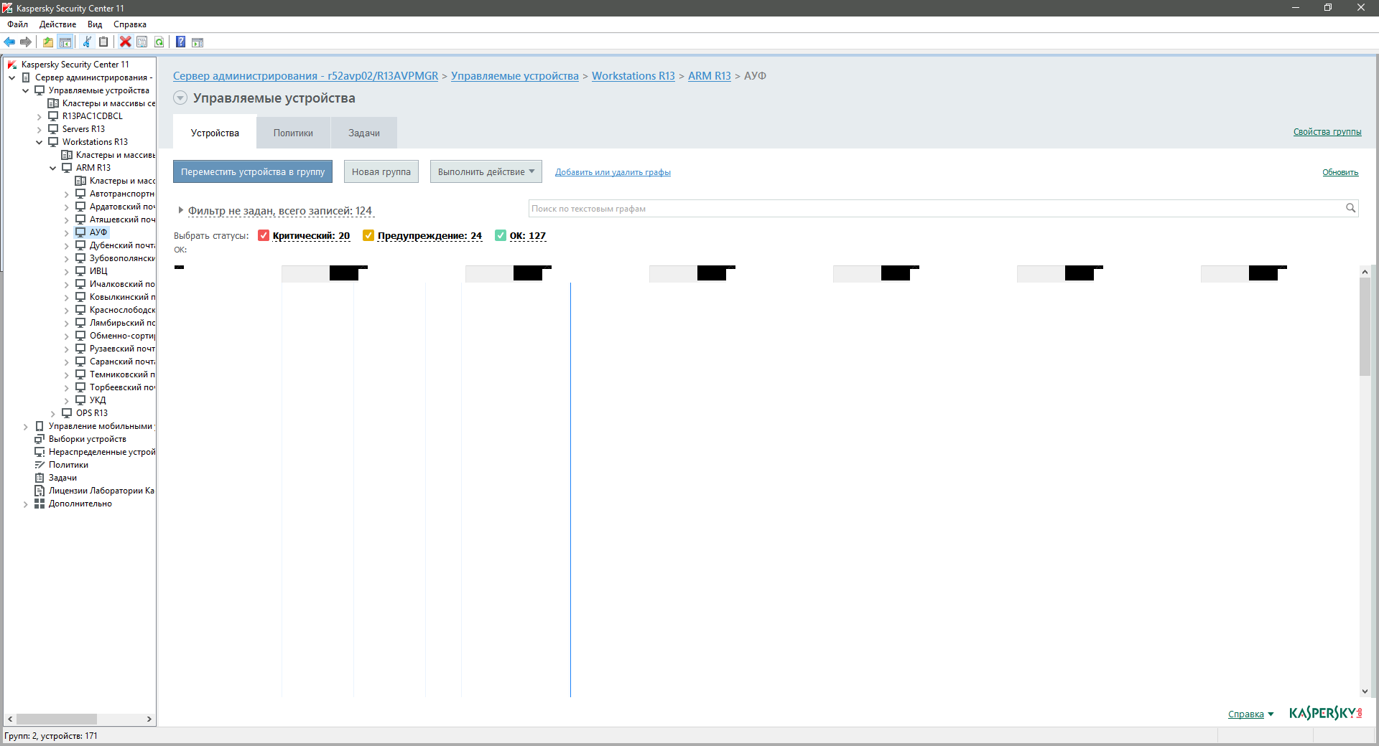Click the round collapse icon beside Управляемые устройства heading
1379x746 pixels.
(x=180, y=98)
